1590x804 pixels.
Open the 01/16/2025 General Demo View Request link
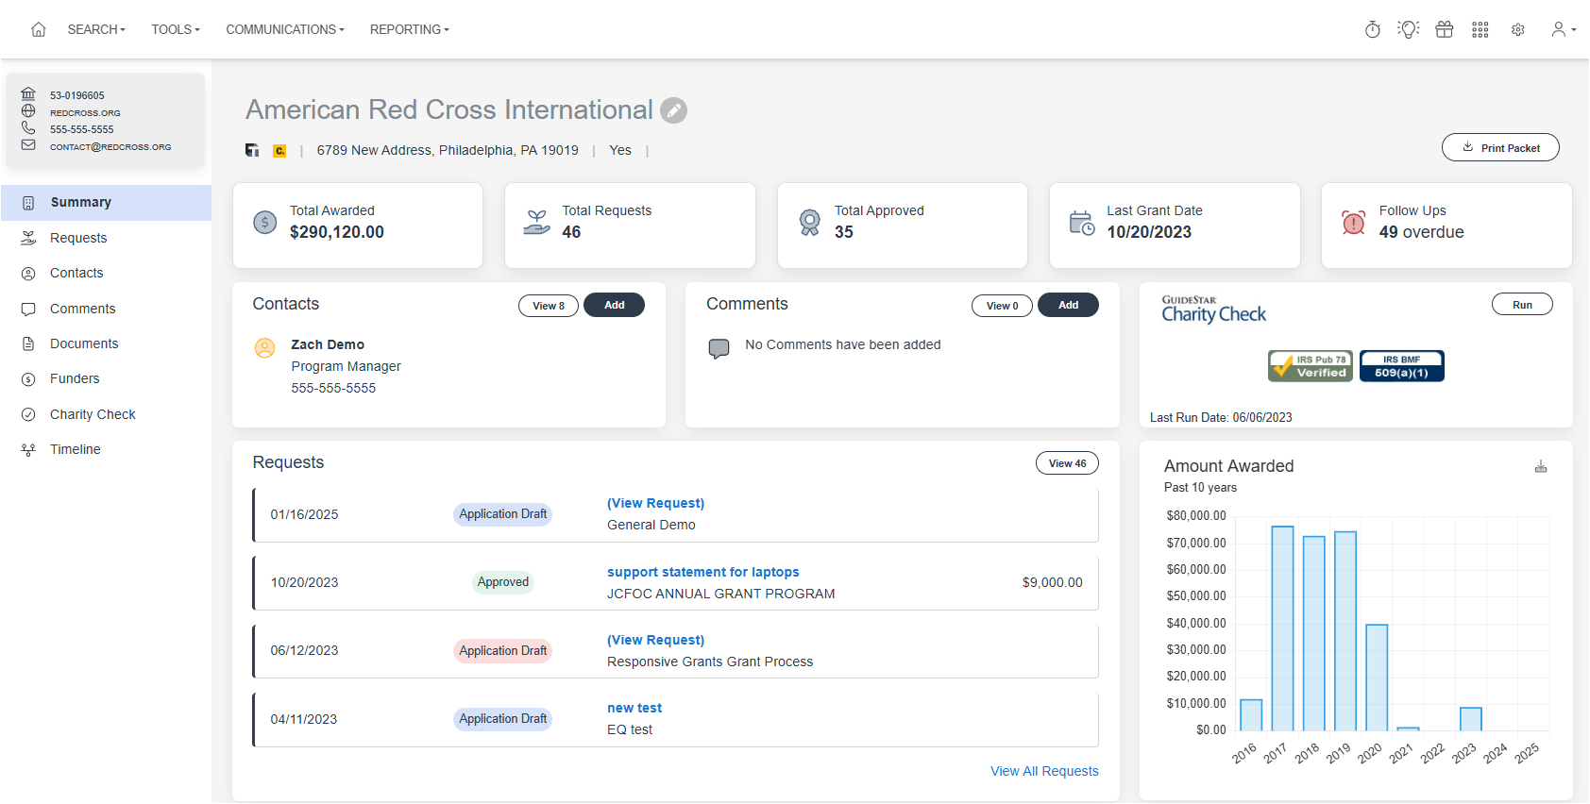tap(655, 504)
